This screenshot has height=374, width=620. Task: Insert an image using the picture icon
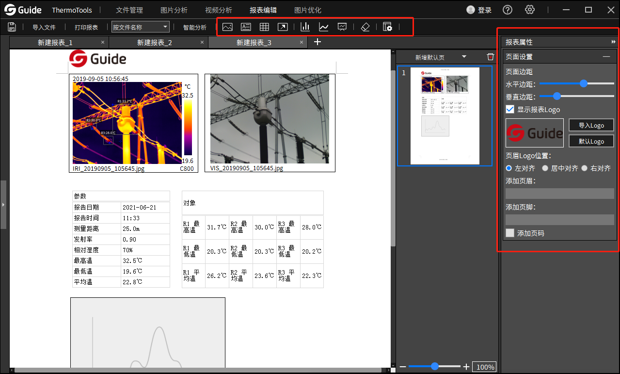pyautogui.click(x=227, y=27)
